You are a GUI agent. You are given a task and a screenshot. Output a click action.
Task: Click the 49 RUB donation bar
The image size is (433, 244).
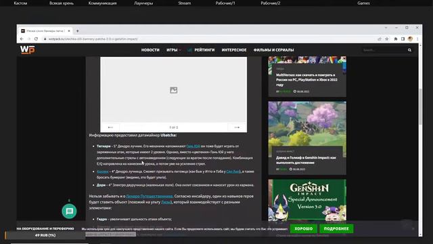point(45,235)
